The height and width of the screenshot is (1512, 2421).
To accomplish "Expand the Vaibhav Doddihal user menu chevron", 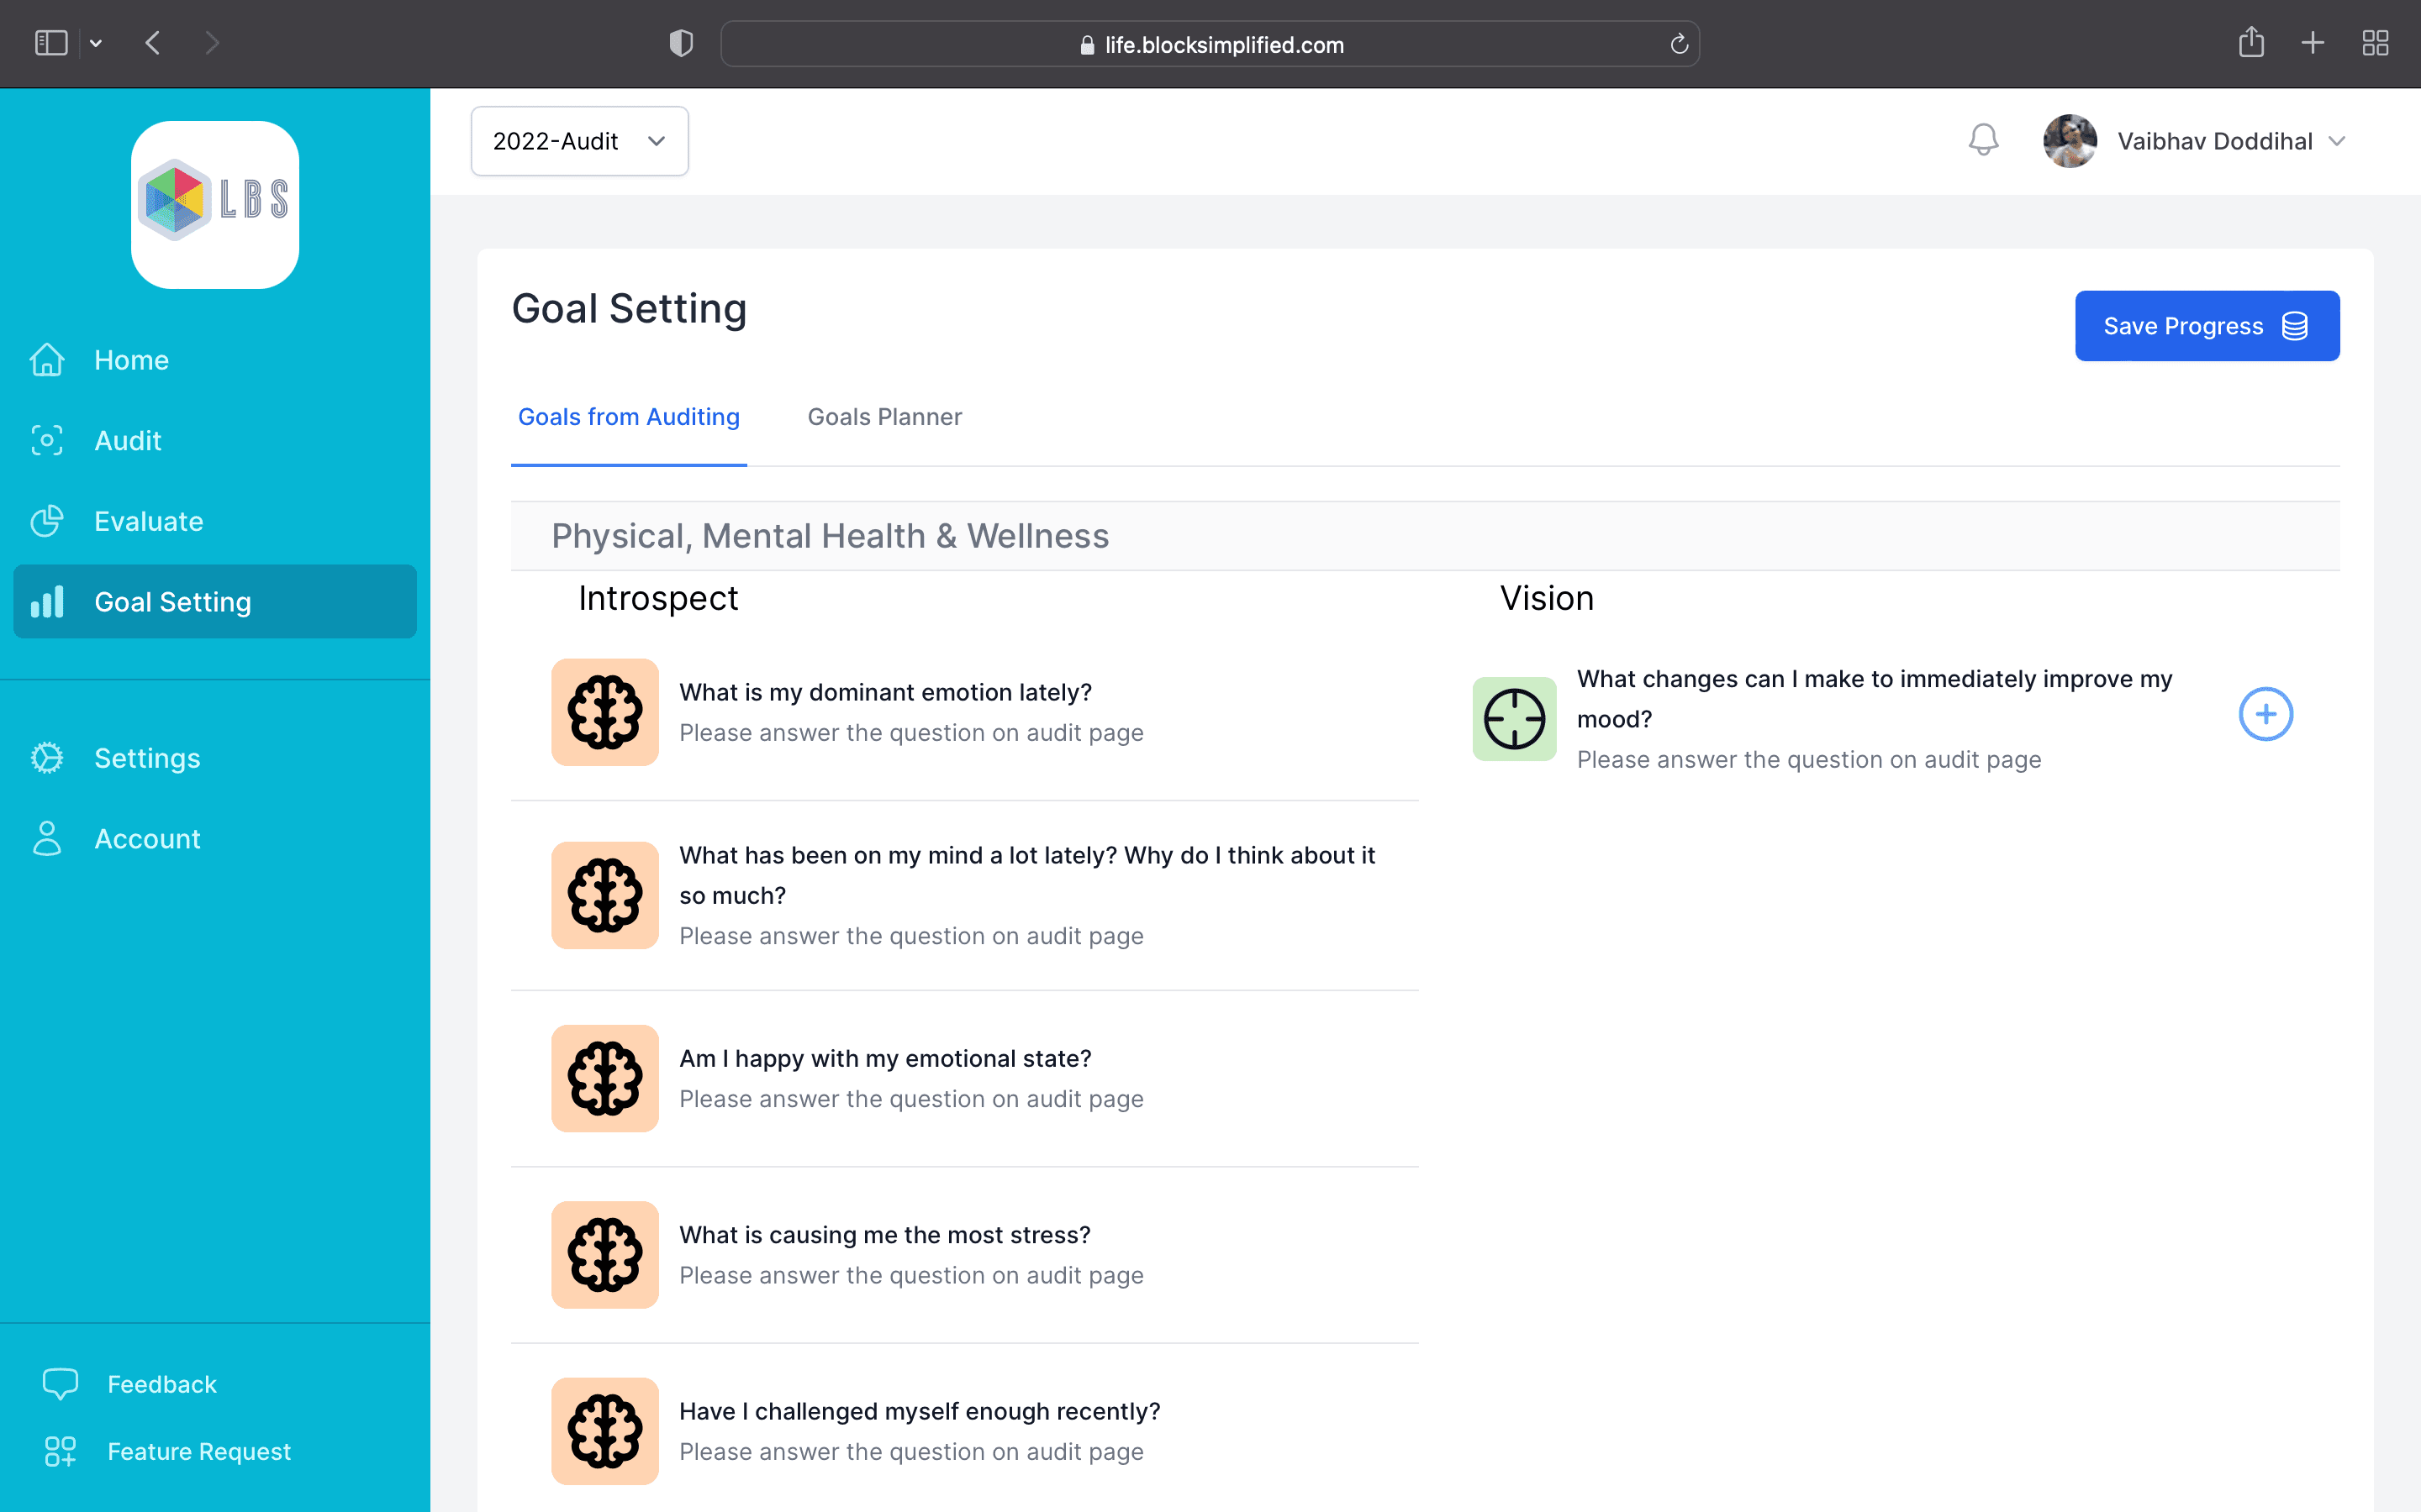I will (x=2337, y=141).
